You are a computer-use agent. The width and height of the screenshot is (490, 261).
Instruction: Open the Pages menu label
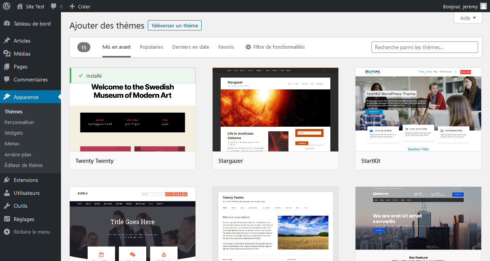(21, 67)
